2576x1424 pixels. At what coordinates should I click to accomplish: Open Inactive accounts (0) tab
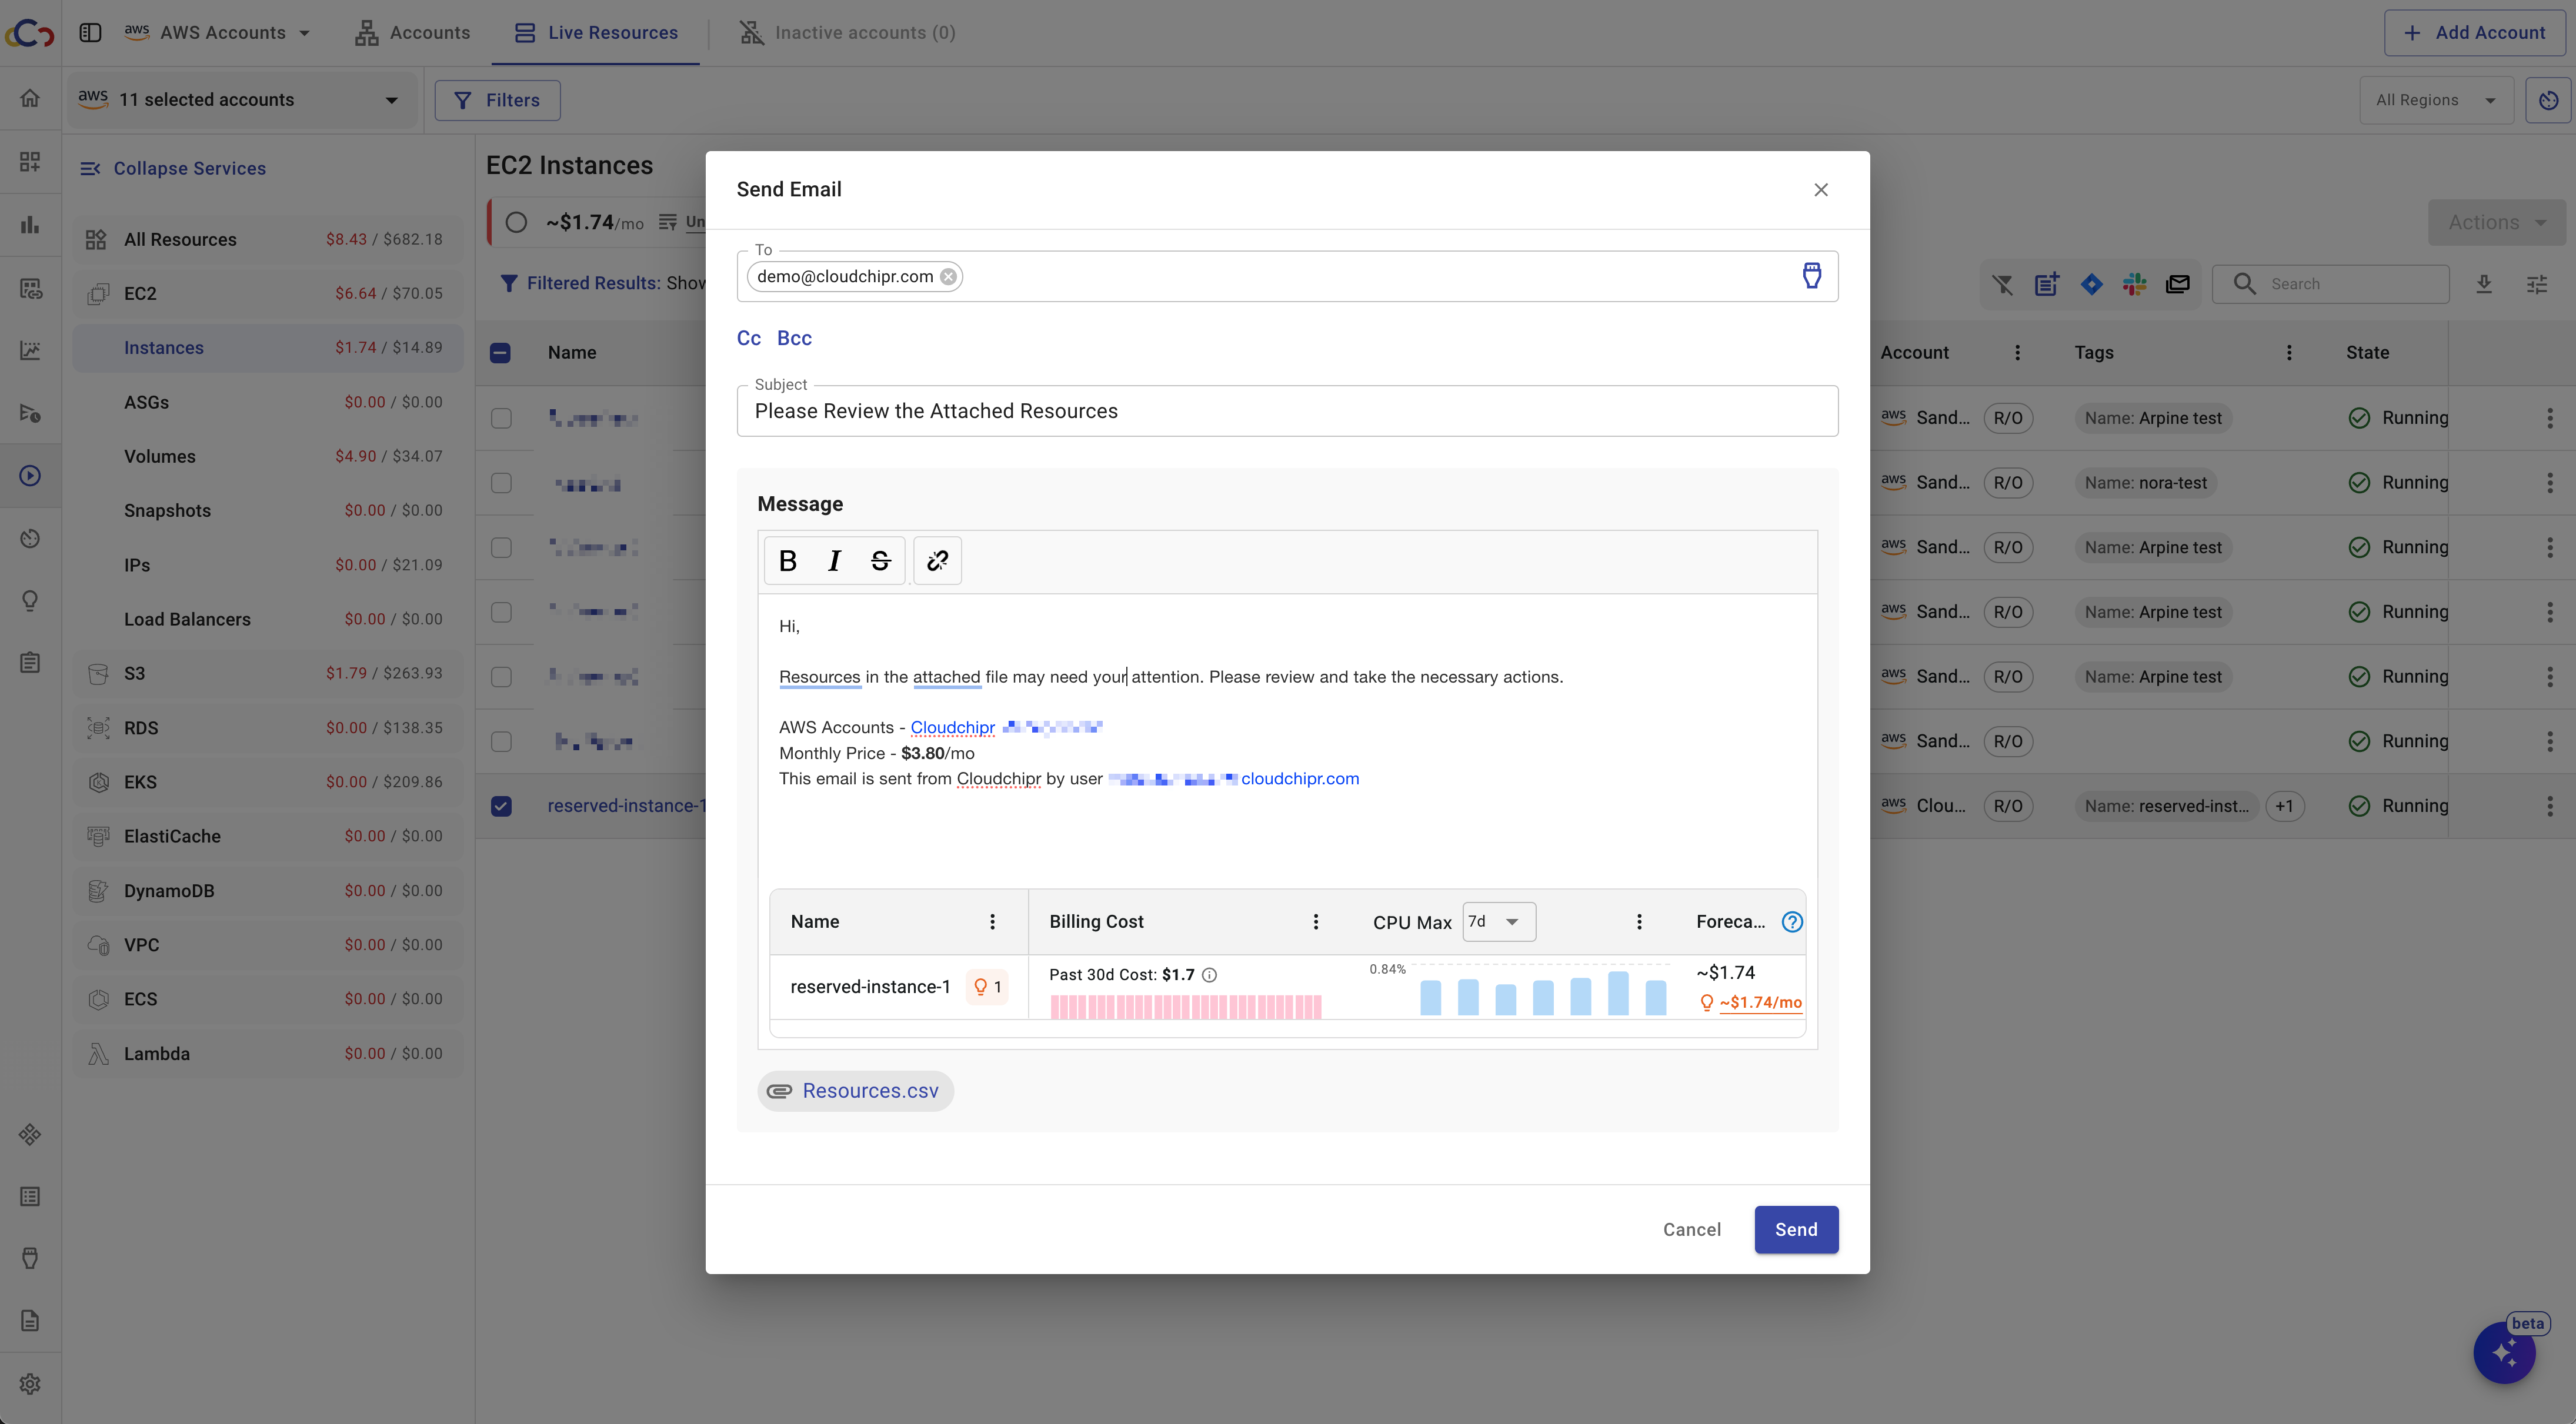[x=847, y=33]
